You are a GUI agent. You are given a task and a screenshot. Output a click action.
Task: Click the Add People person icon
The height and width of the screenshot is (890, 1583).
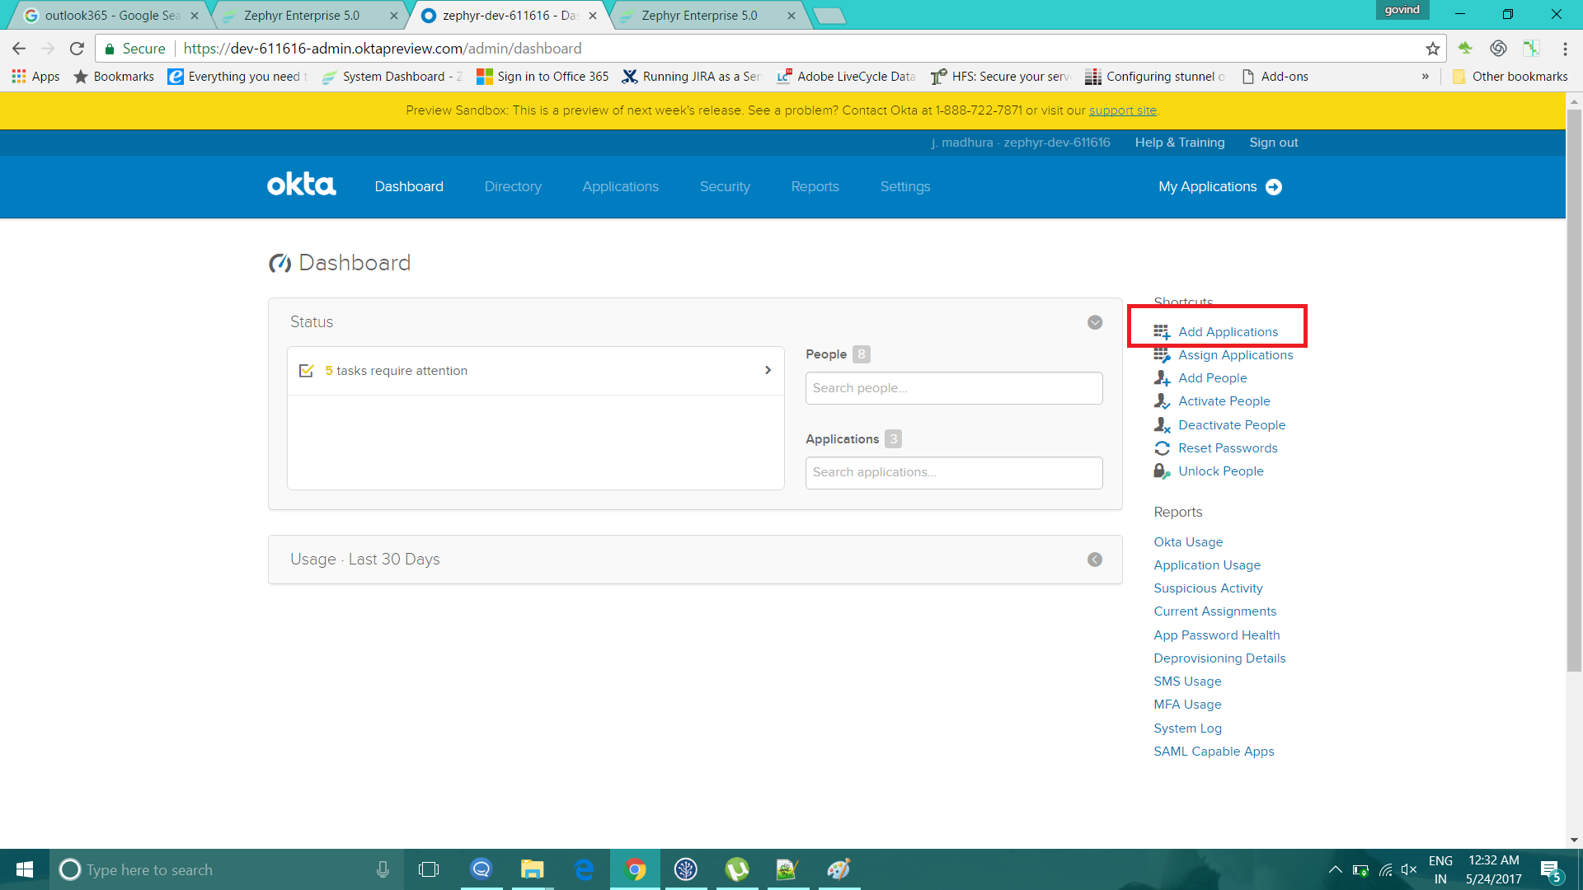[1162, 378]
